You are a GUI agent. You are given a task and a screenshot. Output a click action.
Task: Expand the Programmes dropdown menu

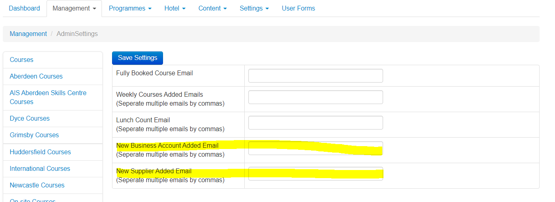[130, 9]
